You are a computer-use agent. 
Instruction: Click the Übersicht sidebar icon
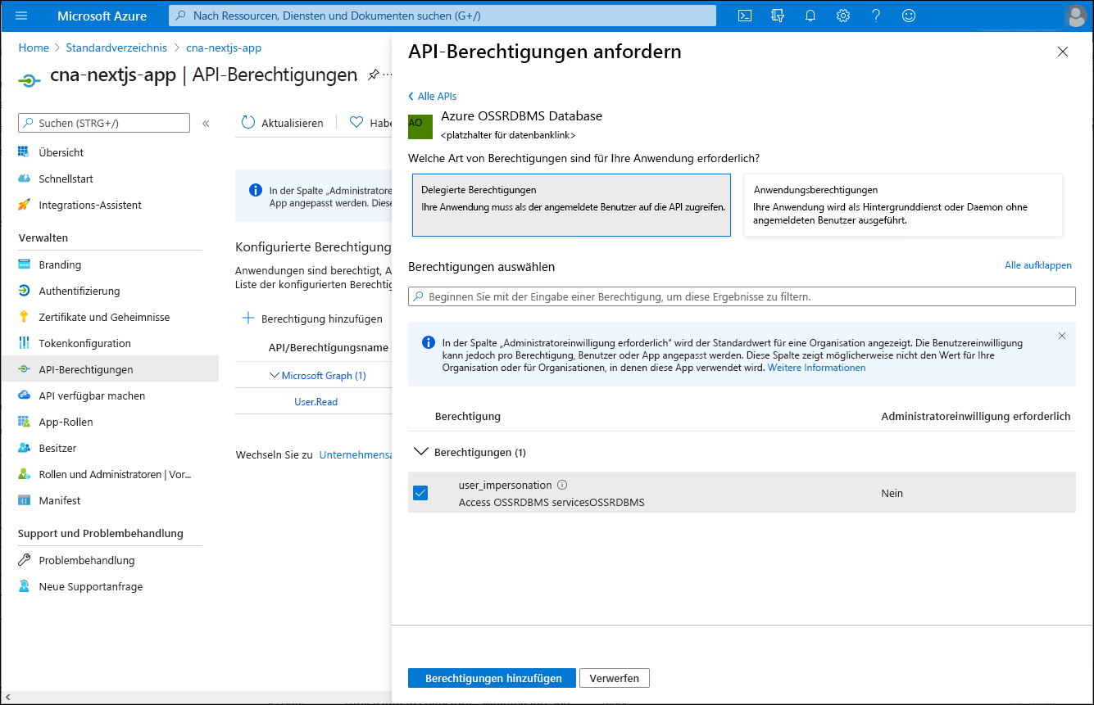(x=24, y=152)
